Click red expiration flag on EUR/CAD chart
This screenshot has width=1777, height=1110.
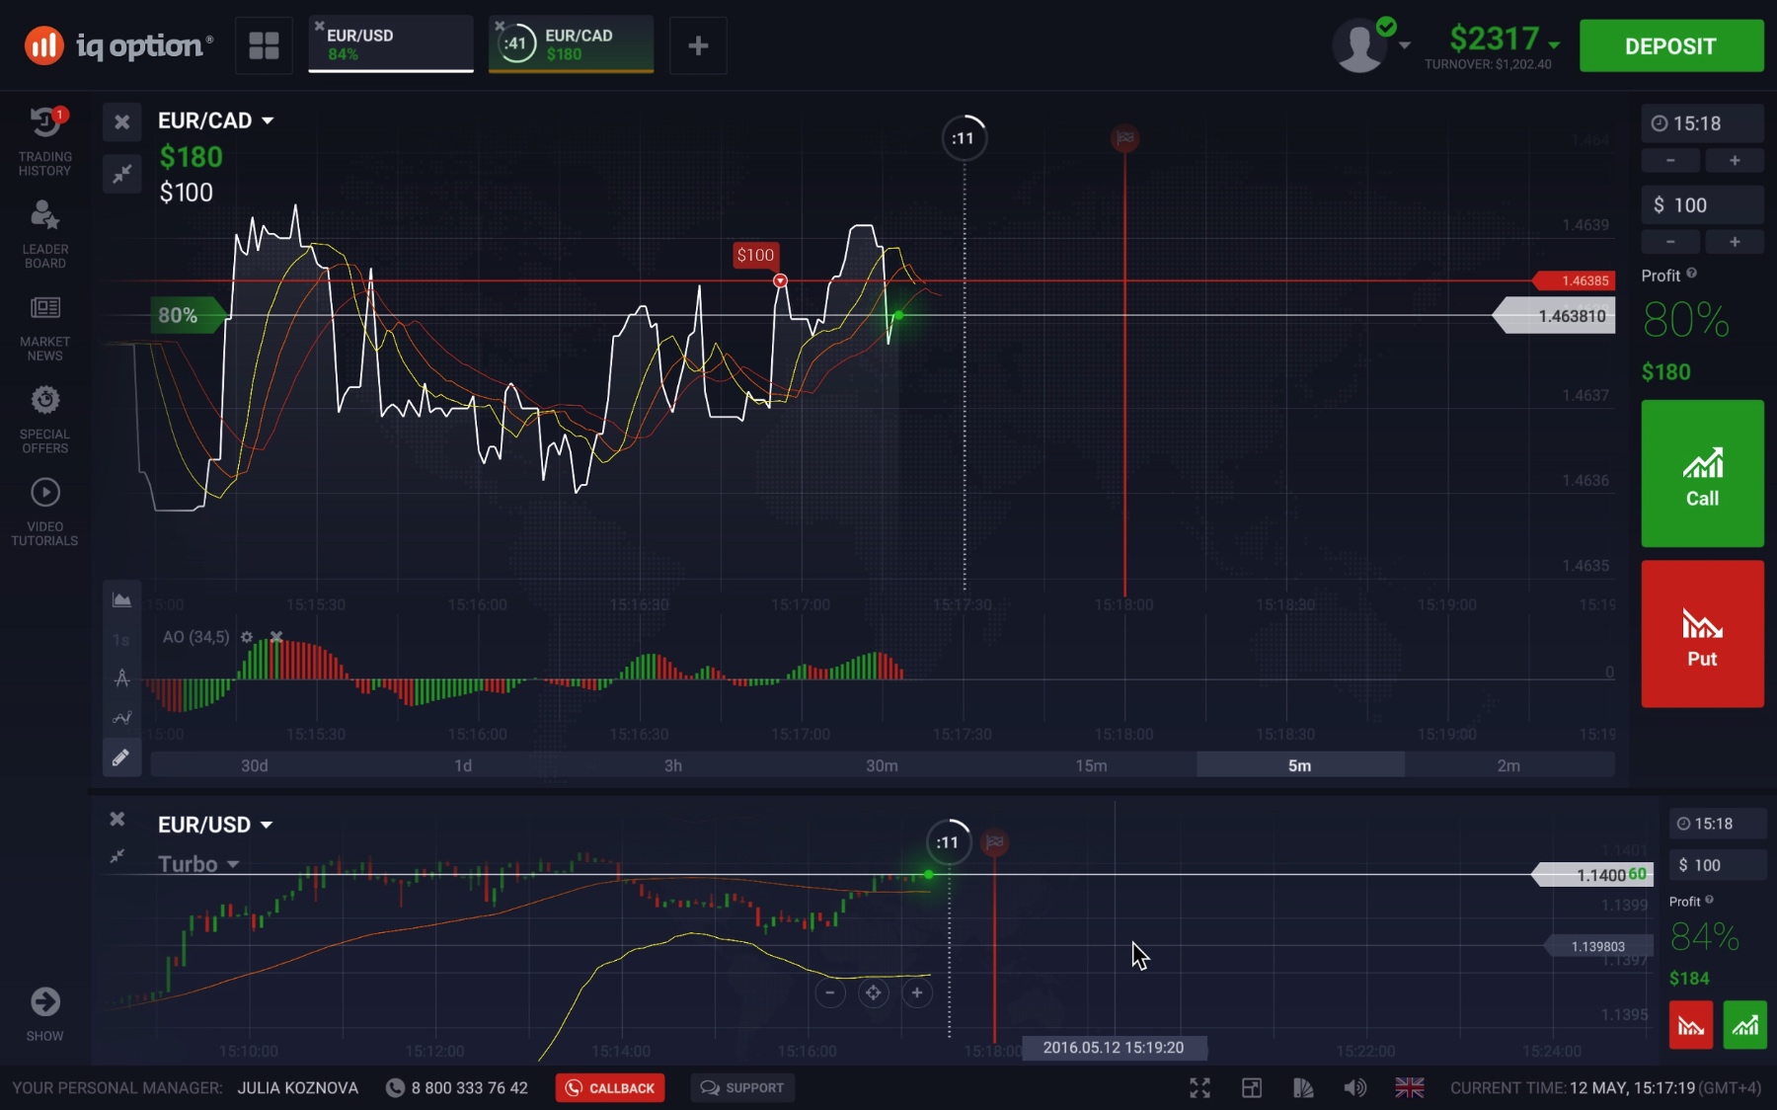1124,138
